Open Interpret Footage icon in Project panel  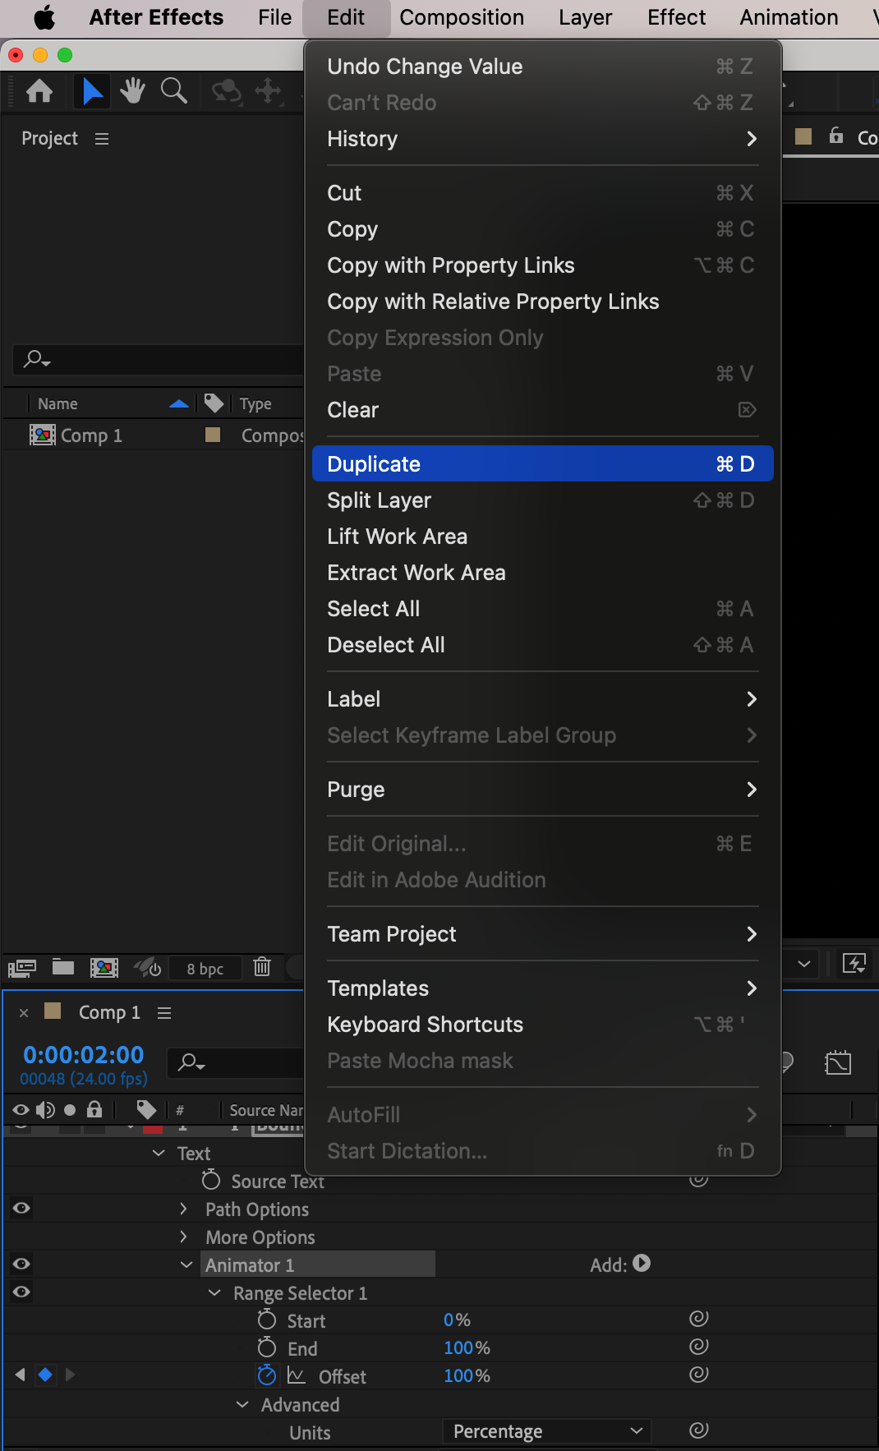pyautogui.click(x=21, y=968)
